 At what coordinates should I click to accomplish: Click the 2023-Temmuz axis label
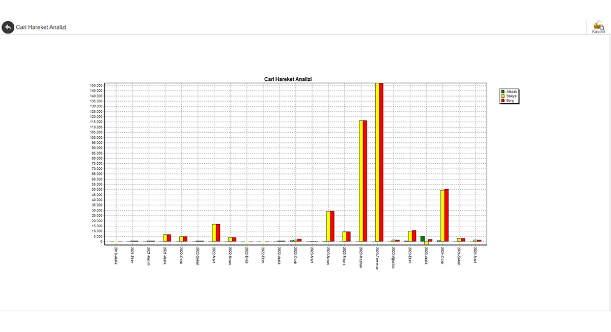point(377,258)
